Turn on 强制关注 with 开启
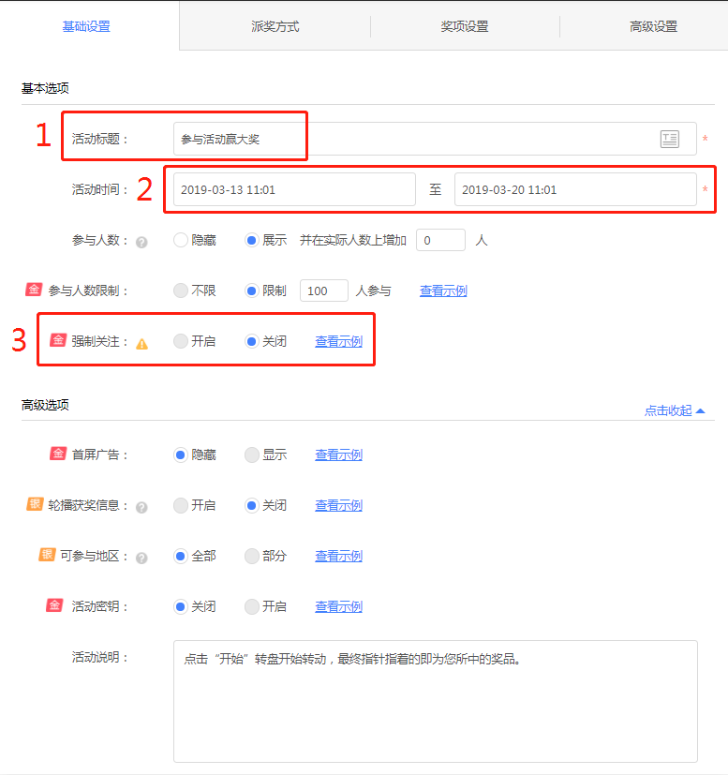The image size is (728, 775). (x=181, y=341)
